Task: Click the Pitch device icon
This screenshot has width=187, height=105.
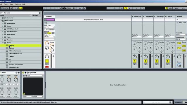Action: pos(5,37)
